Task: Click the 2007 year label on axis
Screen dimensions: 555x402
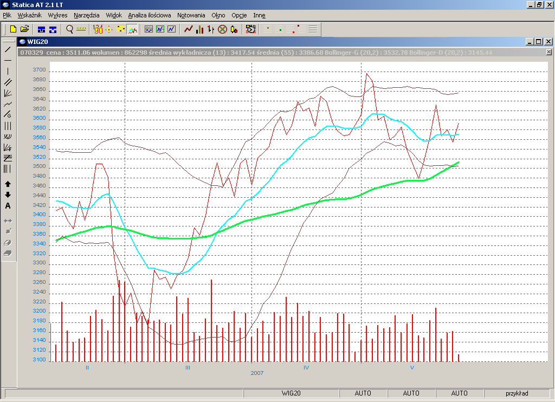Action: pyautogui.click(x=257, y=373)
